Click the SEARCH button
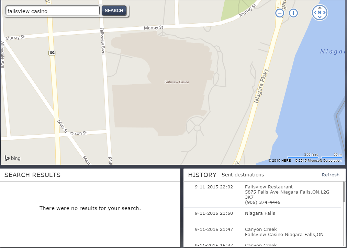 (114, 10)
